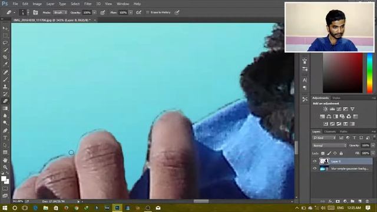Image resolution: width=377 pixels, height=212 pixels.
Task: Select the Rectangle shape tool
Action: coord(5,152)
